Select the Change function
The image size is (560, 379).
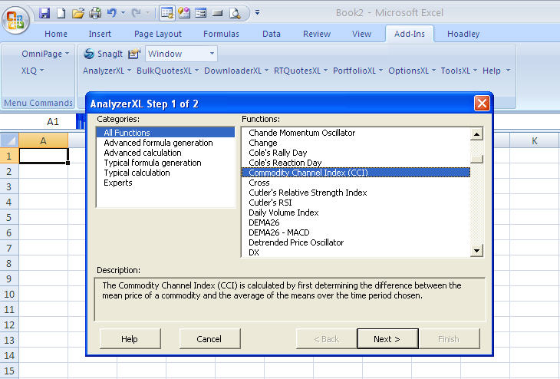click(x=356, y=143)
